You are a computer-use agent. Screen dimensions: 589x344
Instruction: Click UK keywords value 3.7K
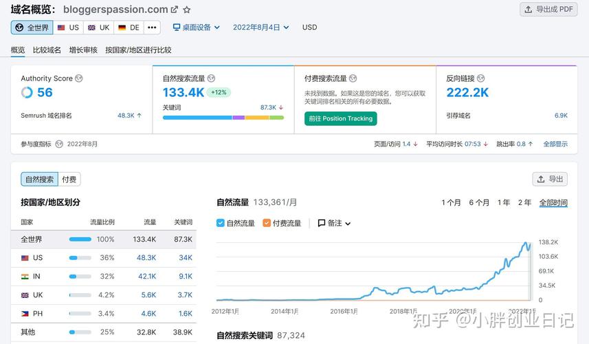(x=185, y=295)
